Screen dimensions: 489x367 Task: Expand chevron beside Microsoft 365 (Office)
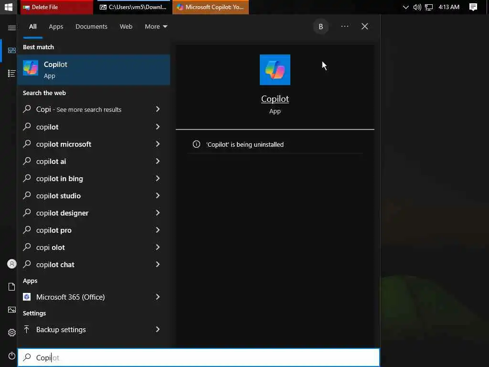(x=158, y=297)
